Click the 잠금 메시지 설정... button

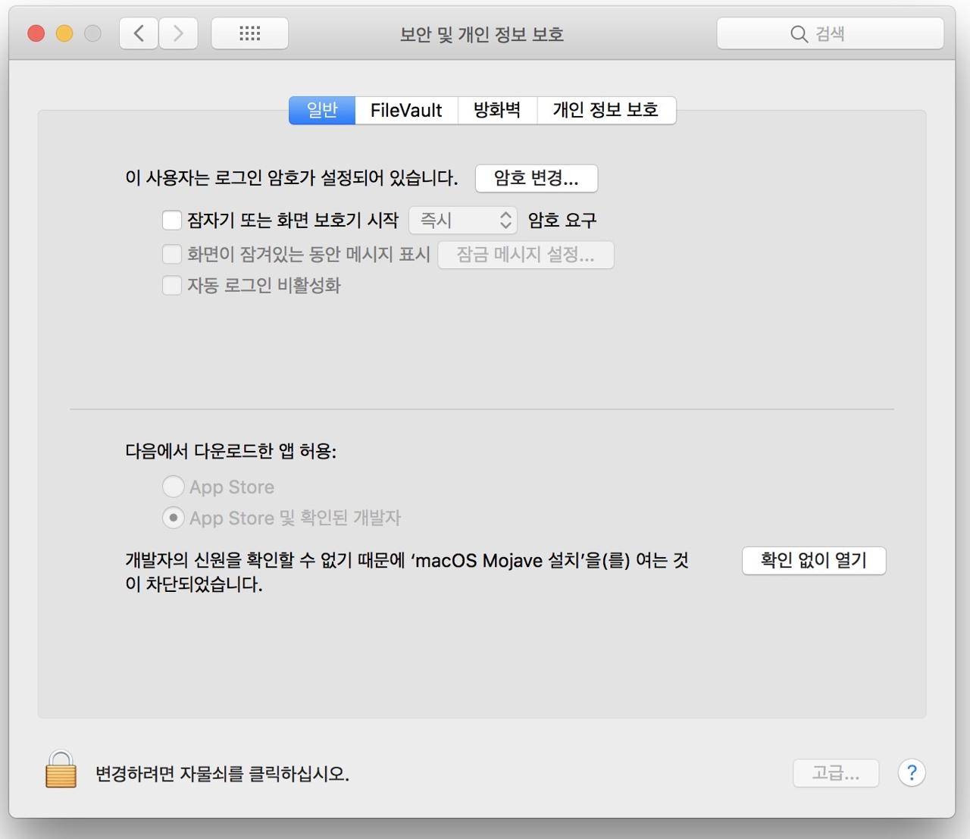pos(526,255)
